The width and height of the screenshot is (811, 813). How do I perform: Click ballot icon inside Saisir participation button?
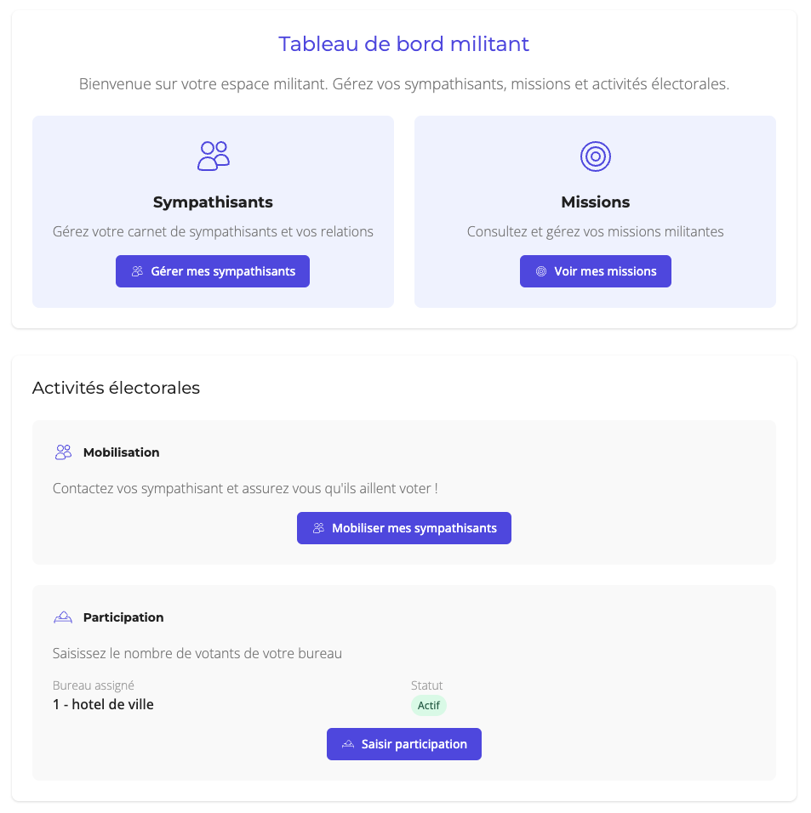[347, 744]
